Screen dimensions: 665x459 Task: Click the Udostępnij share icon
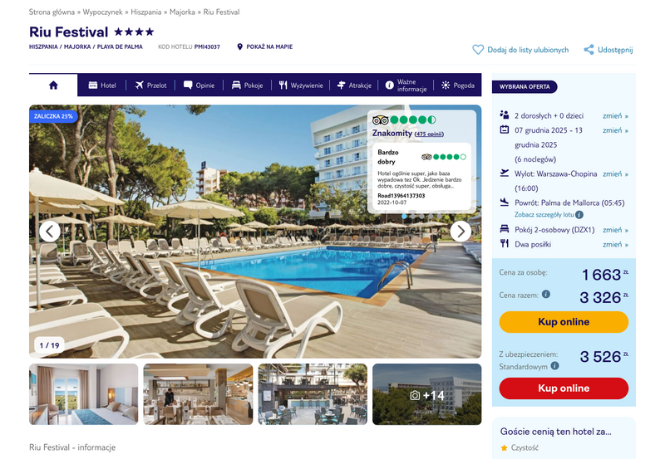click(x=589, y=50)
